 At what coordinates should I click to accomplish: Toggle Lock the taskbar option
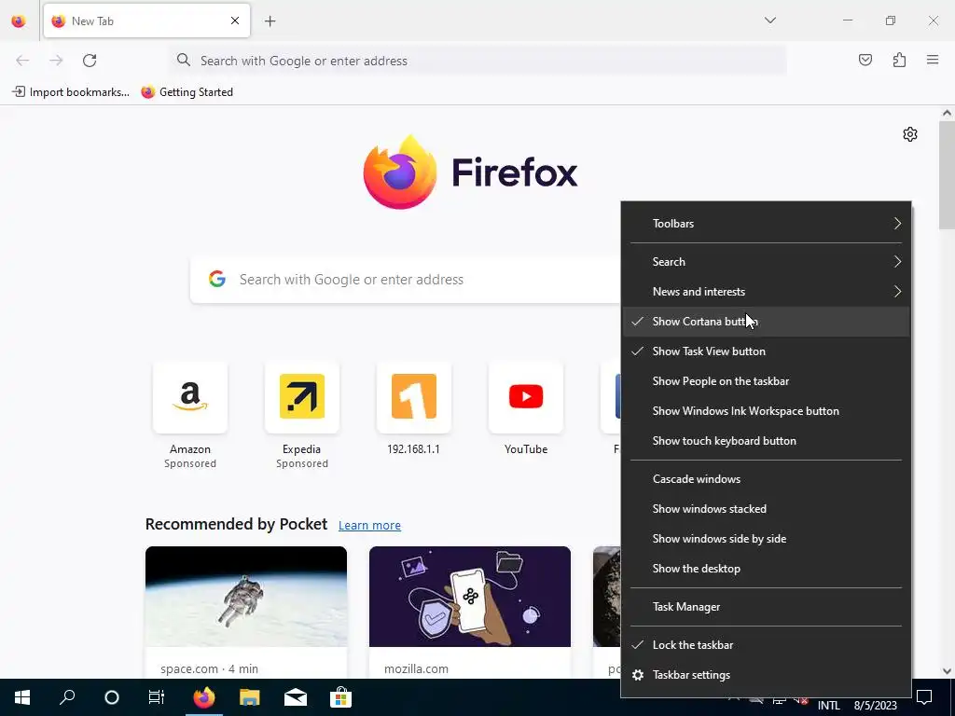pos(767,645)
